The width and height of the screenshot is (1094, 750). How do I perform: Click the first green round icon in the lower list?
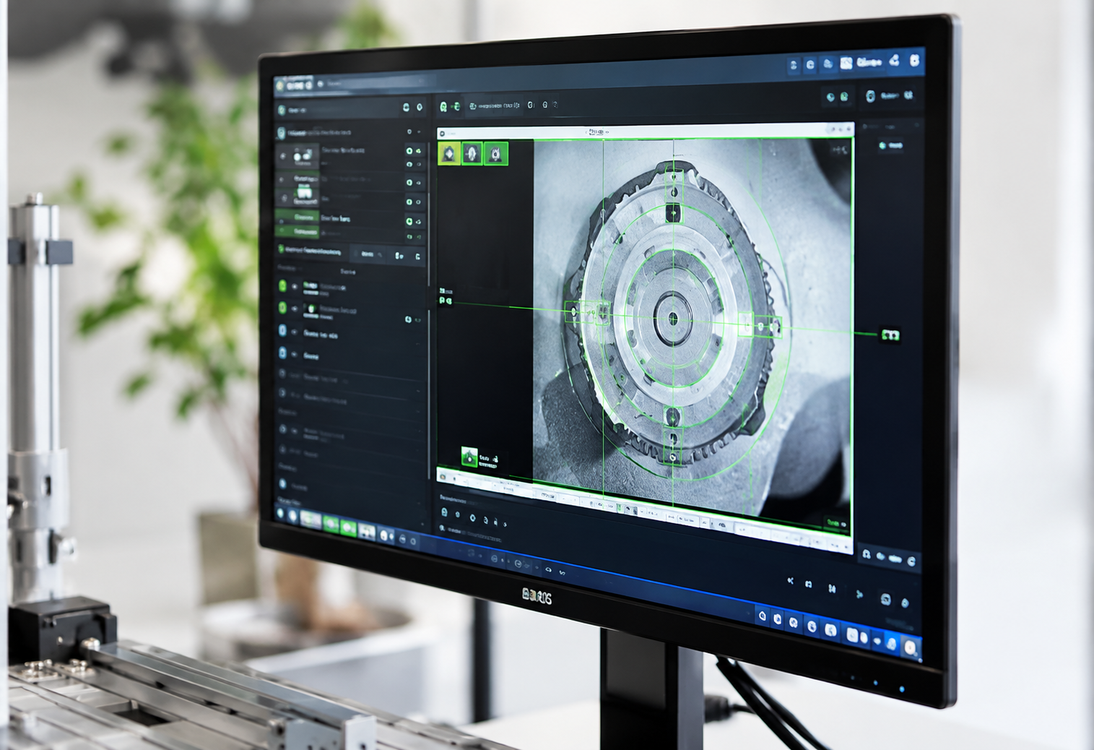[282, 286]
